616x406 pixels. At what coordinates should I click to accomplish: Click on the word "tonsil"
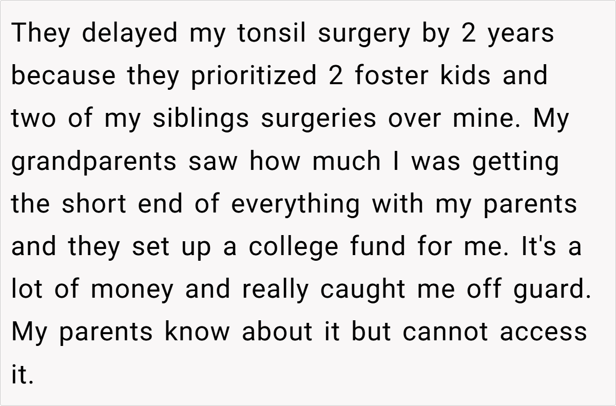point(273,33)
